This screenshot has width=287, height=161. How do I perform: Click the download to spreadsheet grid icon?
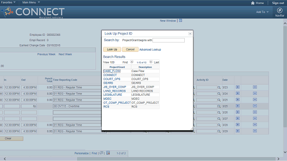(108, 153)
